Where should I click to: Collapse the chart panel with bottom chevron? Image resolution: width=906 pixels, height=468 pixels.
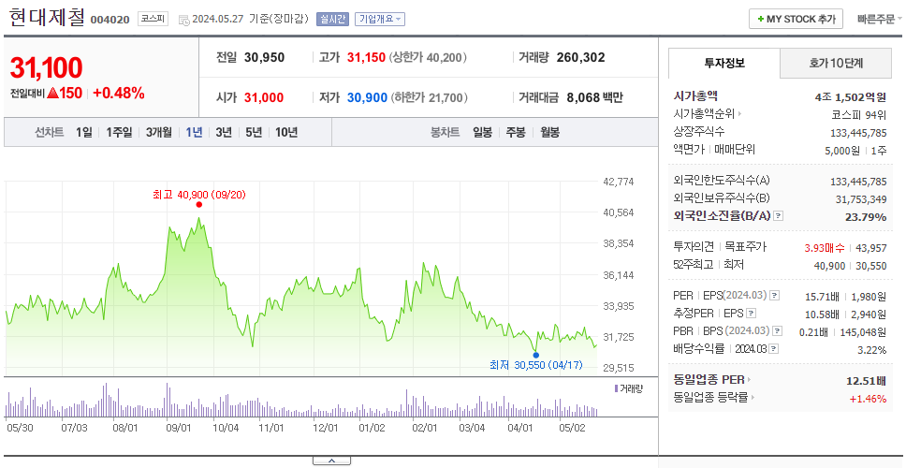[331, 461]
